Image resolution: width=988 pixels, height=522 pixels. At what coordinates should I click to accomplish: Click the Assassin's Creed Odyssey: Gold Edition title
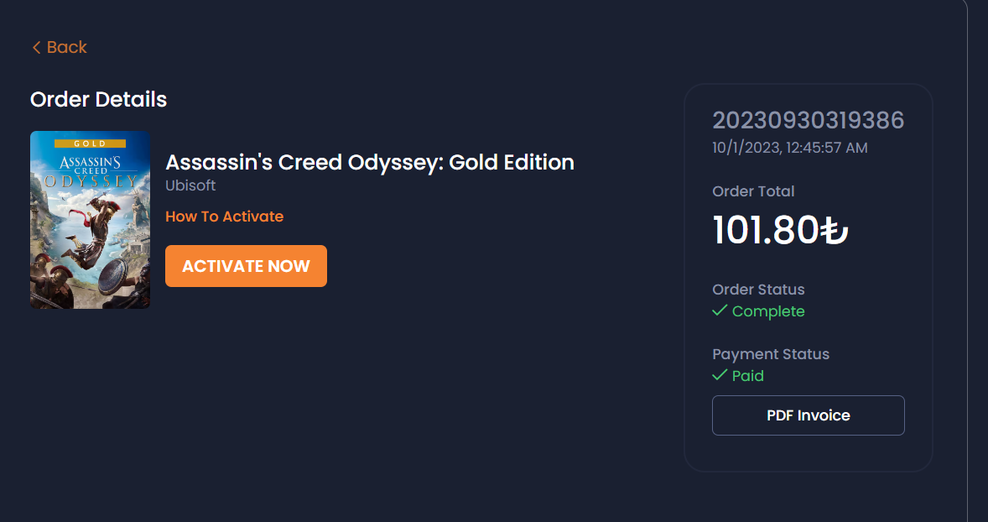pos(369,162)
